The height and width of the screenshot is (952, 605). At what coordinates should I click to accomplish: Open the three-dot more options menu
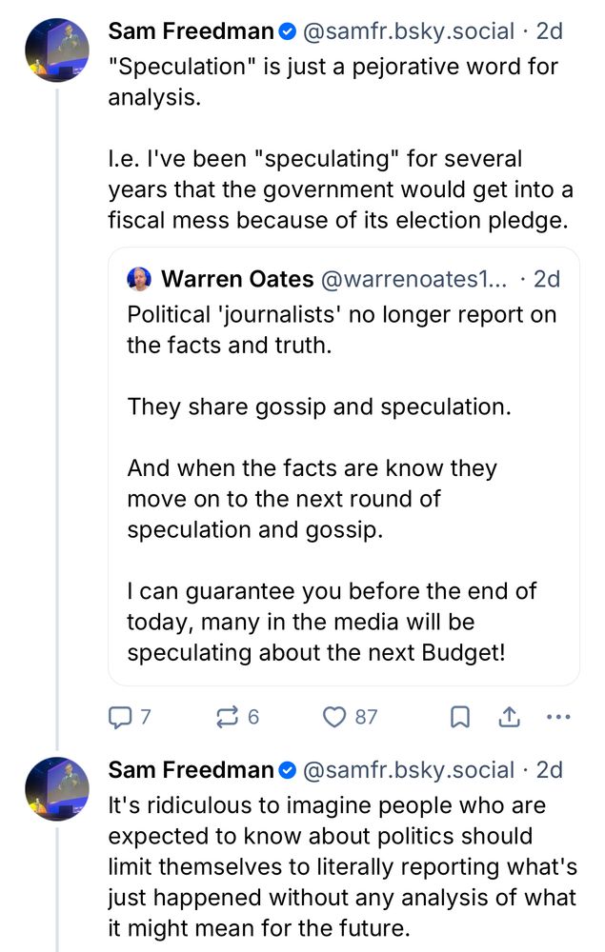pyautogui.click(x=560, y=717)
